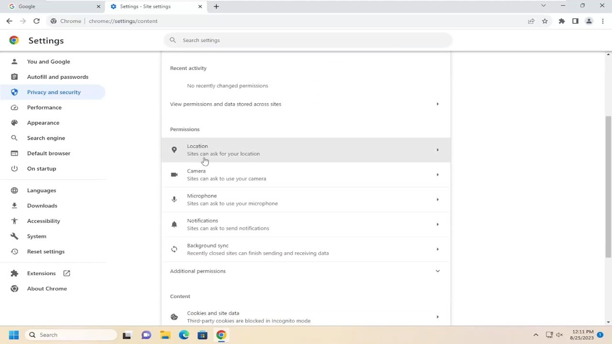The width and height of the screenshot is (612, 344).
Task: Open the Location settings via its arrow
Action: [437, 150]
